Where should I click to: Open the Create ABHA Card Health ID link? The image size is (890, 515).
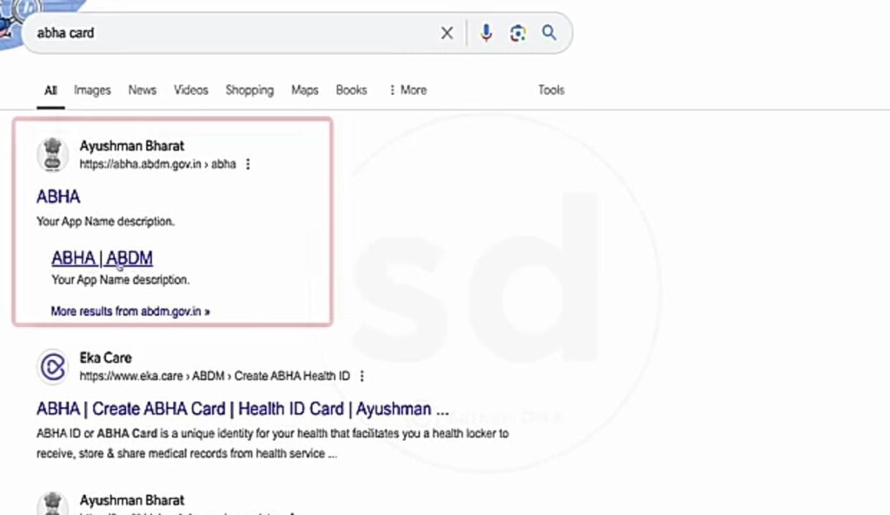point(242,409)
